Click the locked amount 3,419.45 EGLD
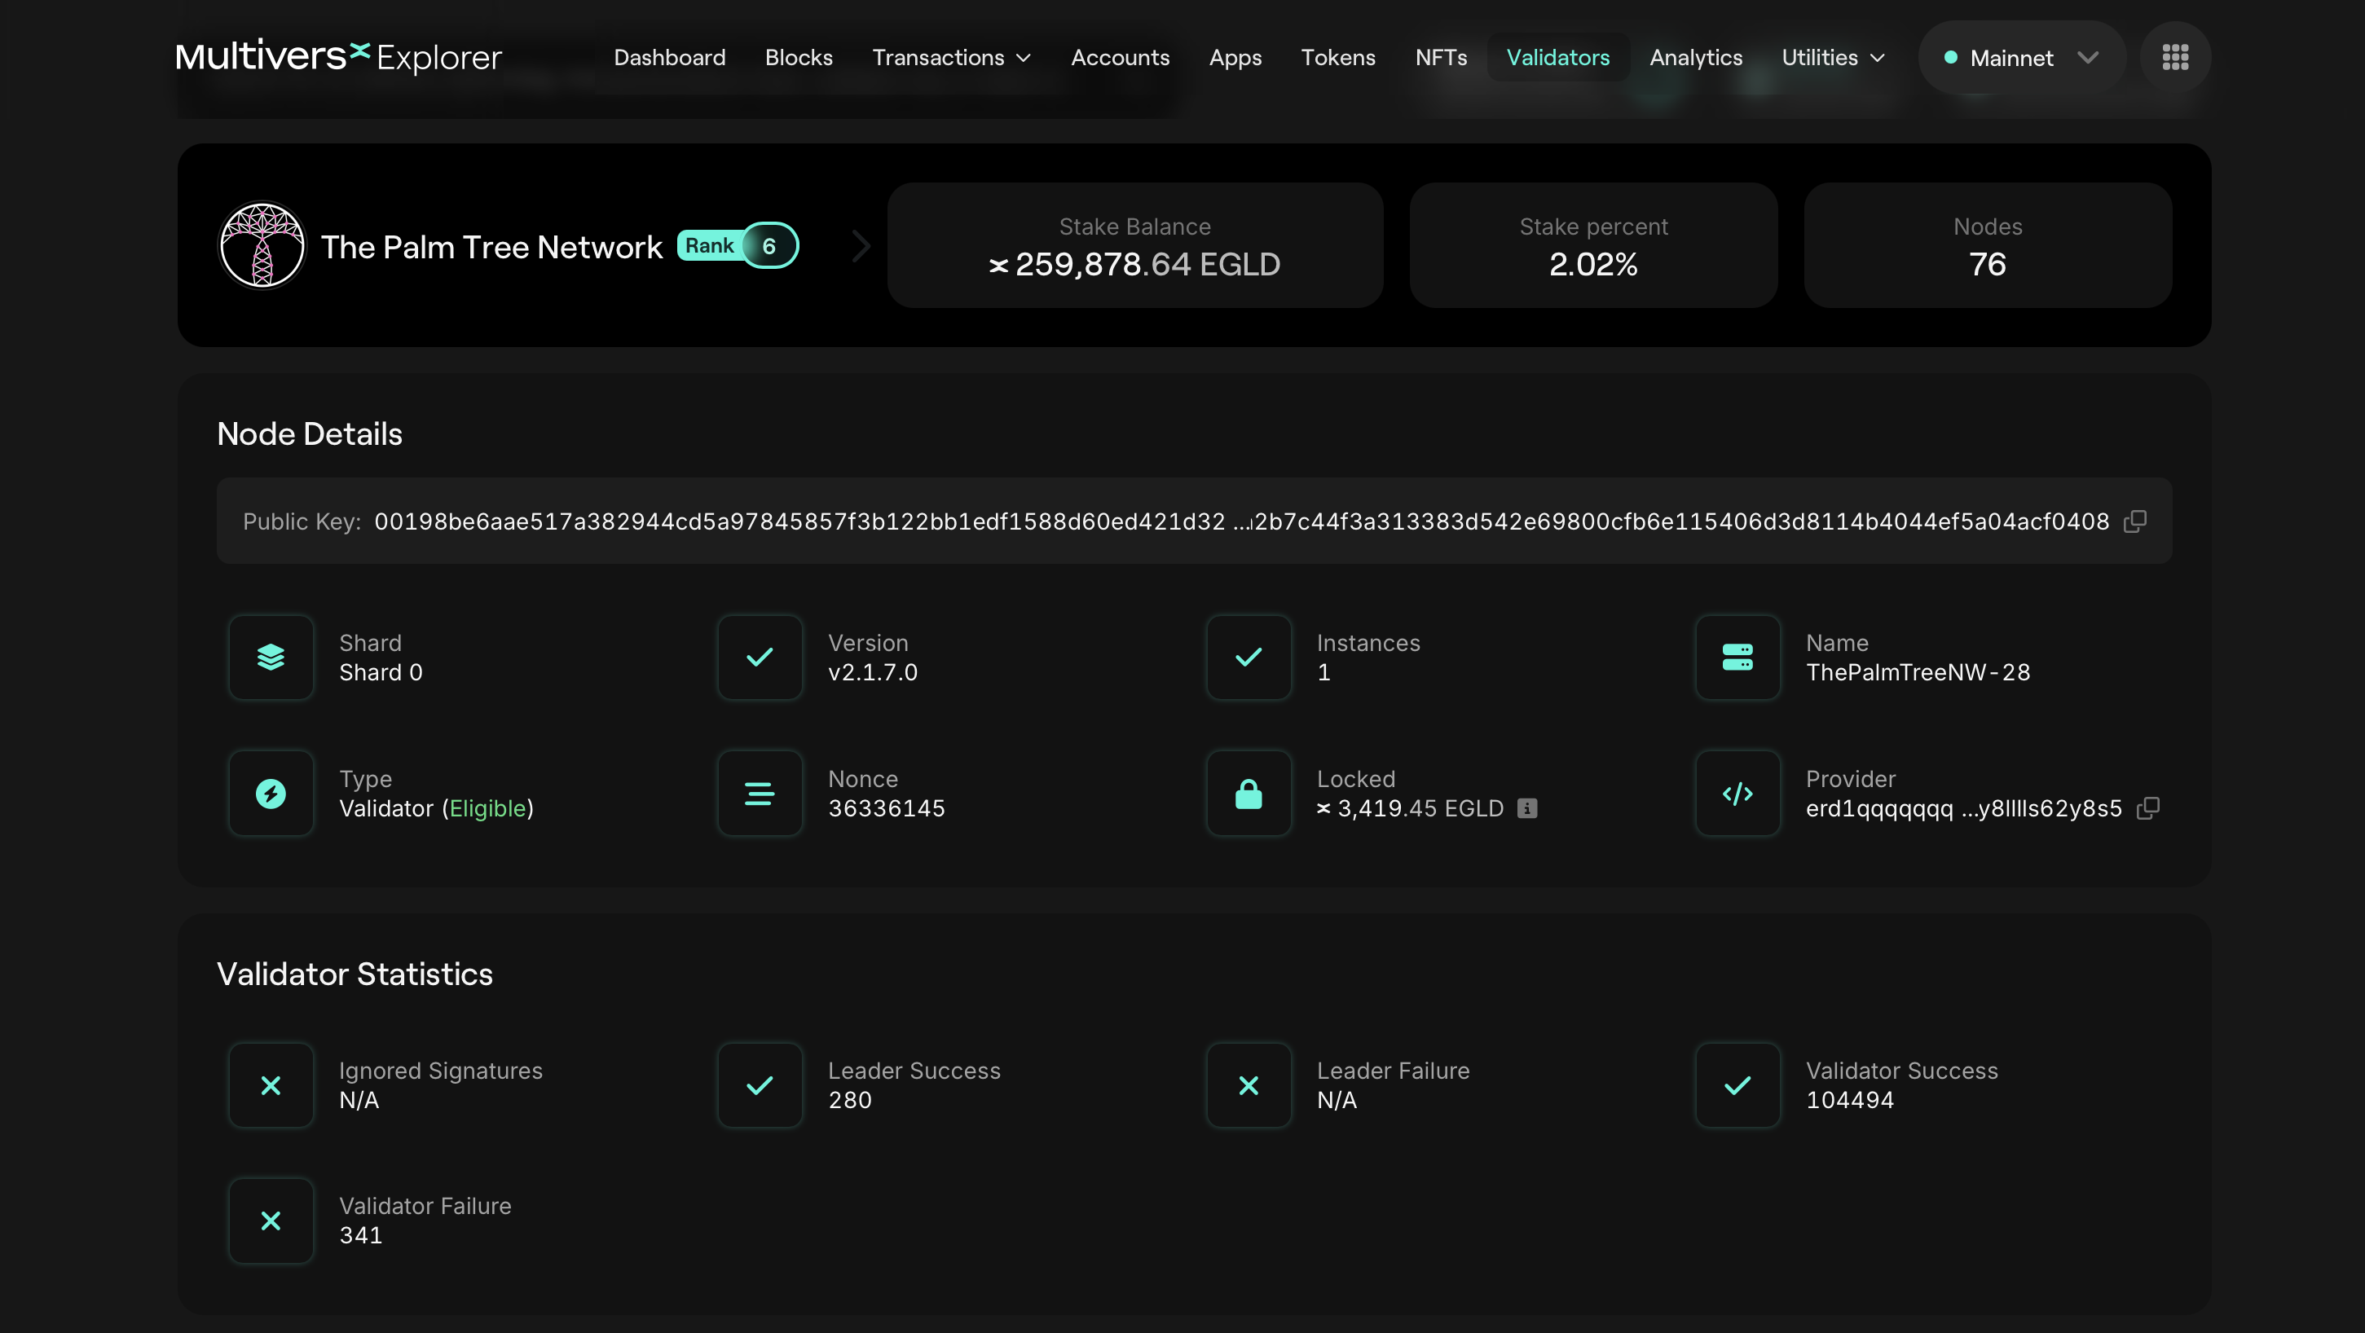Screen dimensions: 2365x1333 (1412, 808)
